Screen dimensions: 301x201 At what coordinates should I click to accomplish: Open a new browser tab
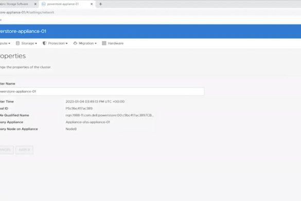coord(100,4)
